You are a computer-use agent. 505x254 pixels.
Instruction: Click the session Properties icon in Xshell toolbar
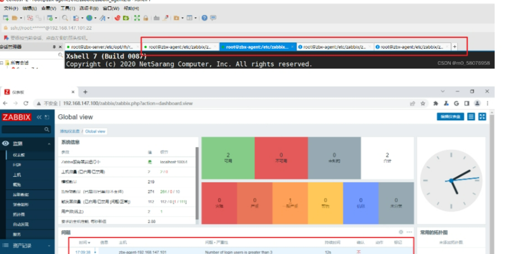(x=50, y=18)
